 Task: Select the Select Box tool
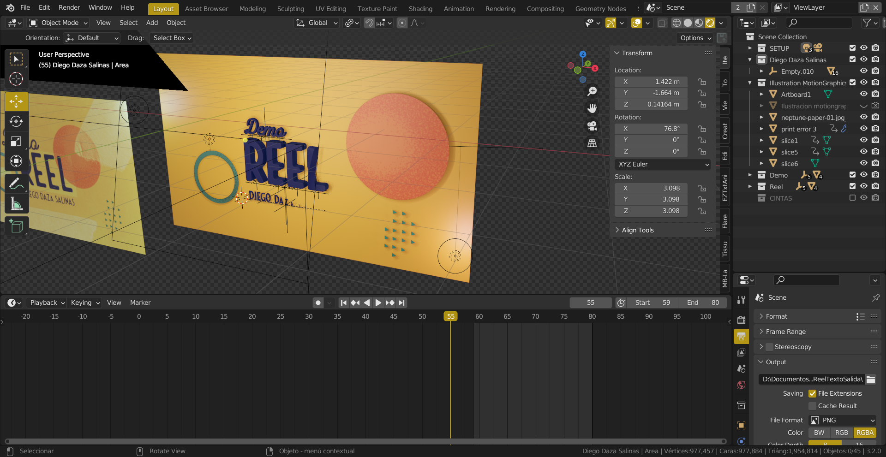point(17,59)
